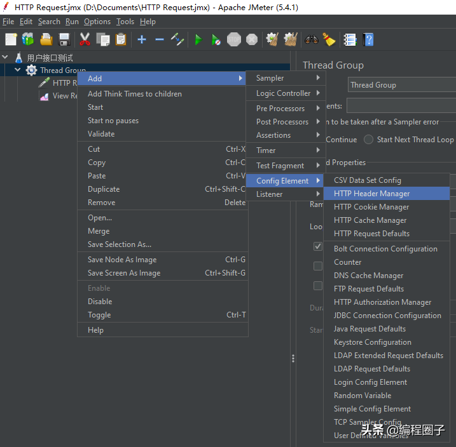Image resolution: width=456 pixels, height=447 pixels.
Task: Click the Toggle enable/disable icon
Action: 177,39
